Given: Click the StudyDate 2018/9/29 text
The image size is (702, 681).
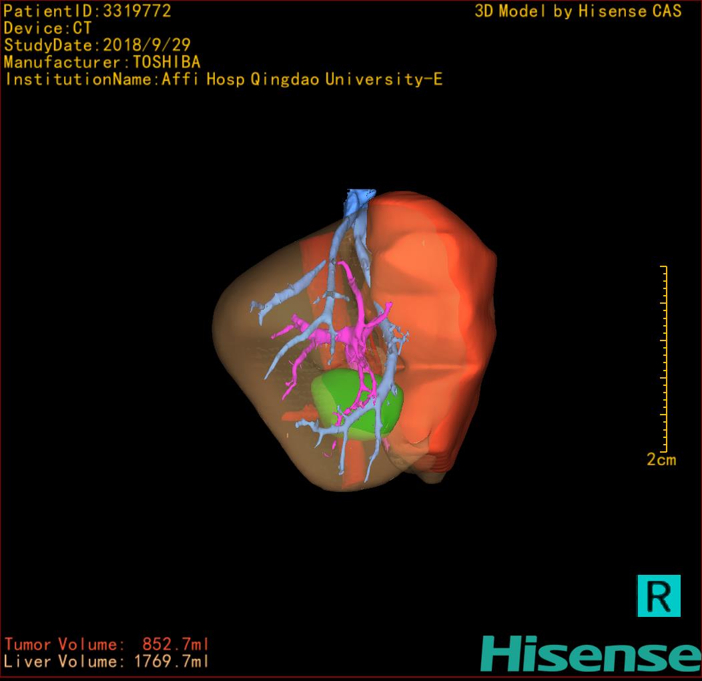Looking at the screenshot, I should [x=97, y=45].
